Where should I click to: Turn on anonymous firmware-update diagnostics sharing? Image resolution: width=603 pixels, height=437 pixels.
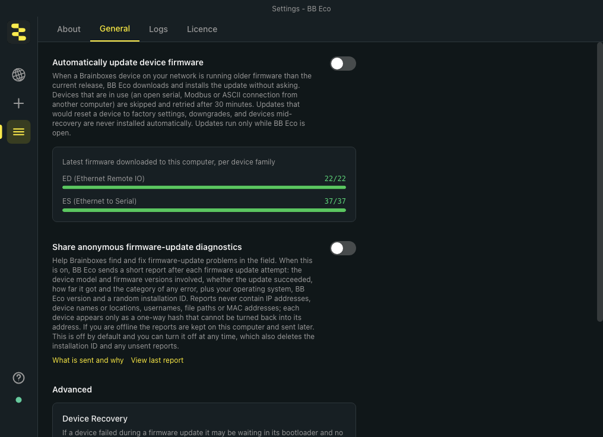(x=343, y=248)
